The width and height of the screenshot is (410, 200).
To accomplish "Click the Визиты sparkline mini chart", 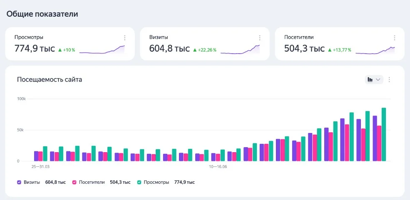I will pyautogui.click(x=240, y=49).
